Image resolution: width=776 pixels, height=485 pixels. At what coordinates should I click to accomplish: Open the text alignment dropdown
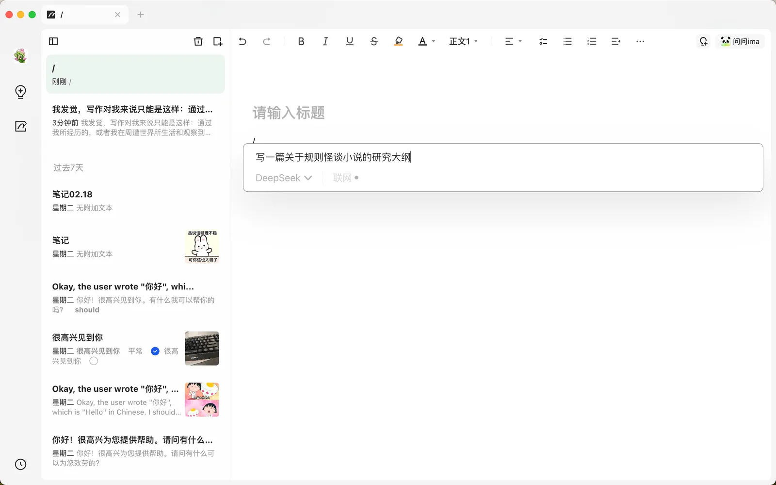click(x=513, y=41)
